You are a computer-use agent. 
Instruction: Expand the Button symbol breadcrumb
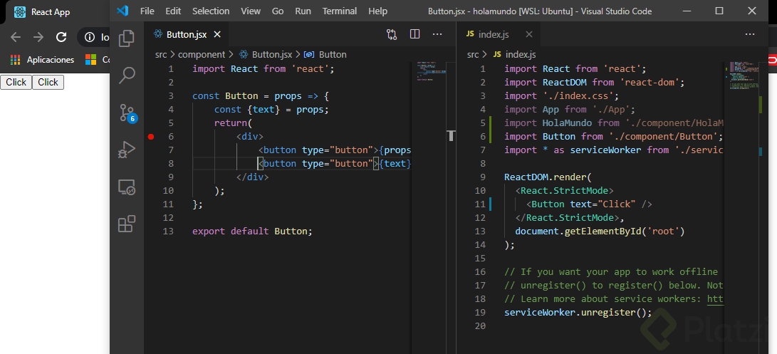[332, 54]
